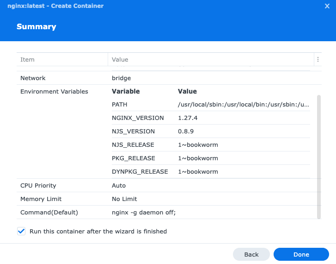Viewport: 336px width, 264px height.
Task: Click the Done button
Action: point(301,254)
